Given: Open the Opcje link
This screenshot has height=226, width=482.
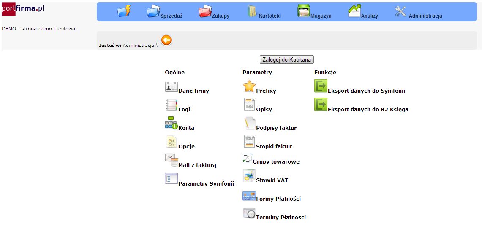Looking at the screenshot, I should tap(187, 147).
